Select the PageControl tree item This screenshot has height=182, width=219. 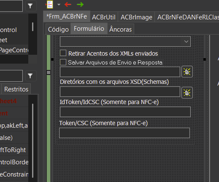pos(14,50)
